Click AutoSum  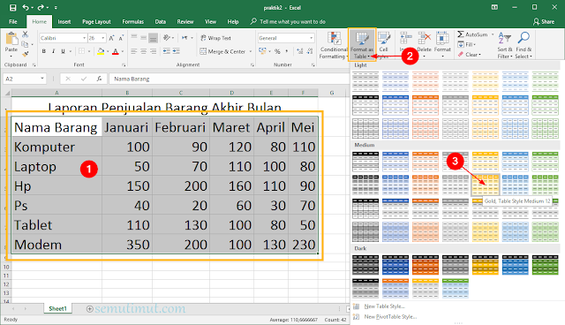click(472, 34)
